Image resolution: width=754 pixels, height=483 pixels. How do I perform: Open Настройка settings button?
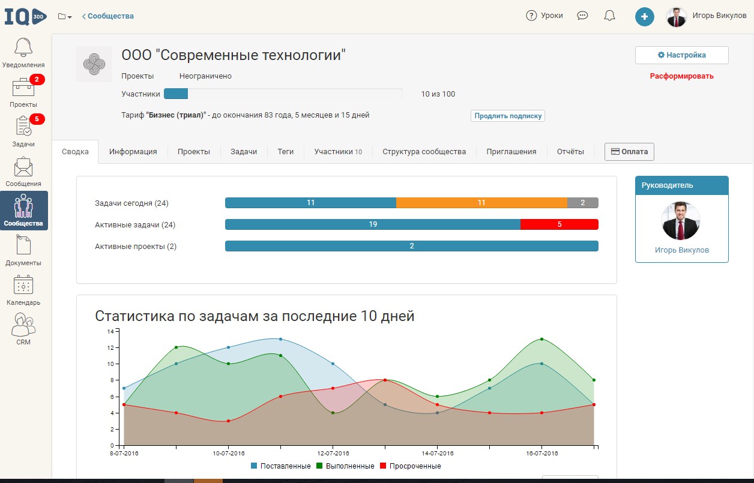(682, 55)
